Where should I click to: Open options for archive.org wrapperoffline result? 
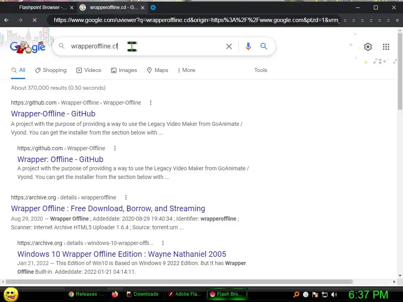click(126, 197)
